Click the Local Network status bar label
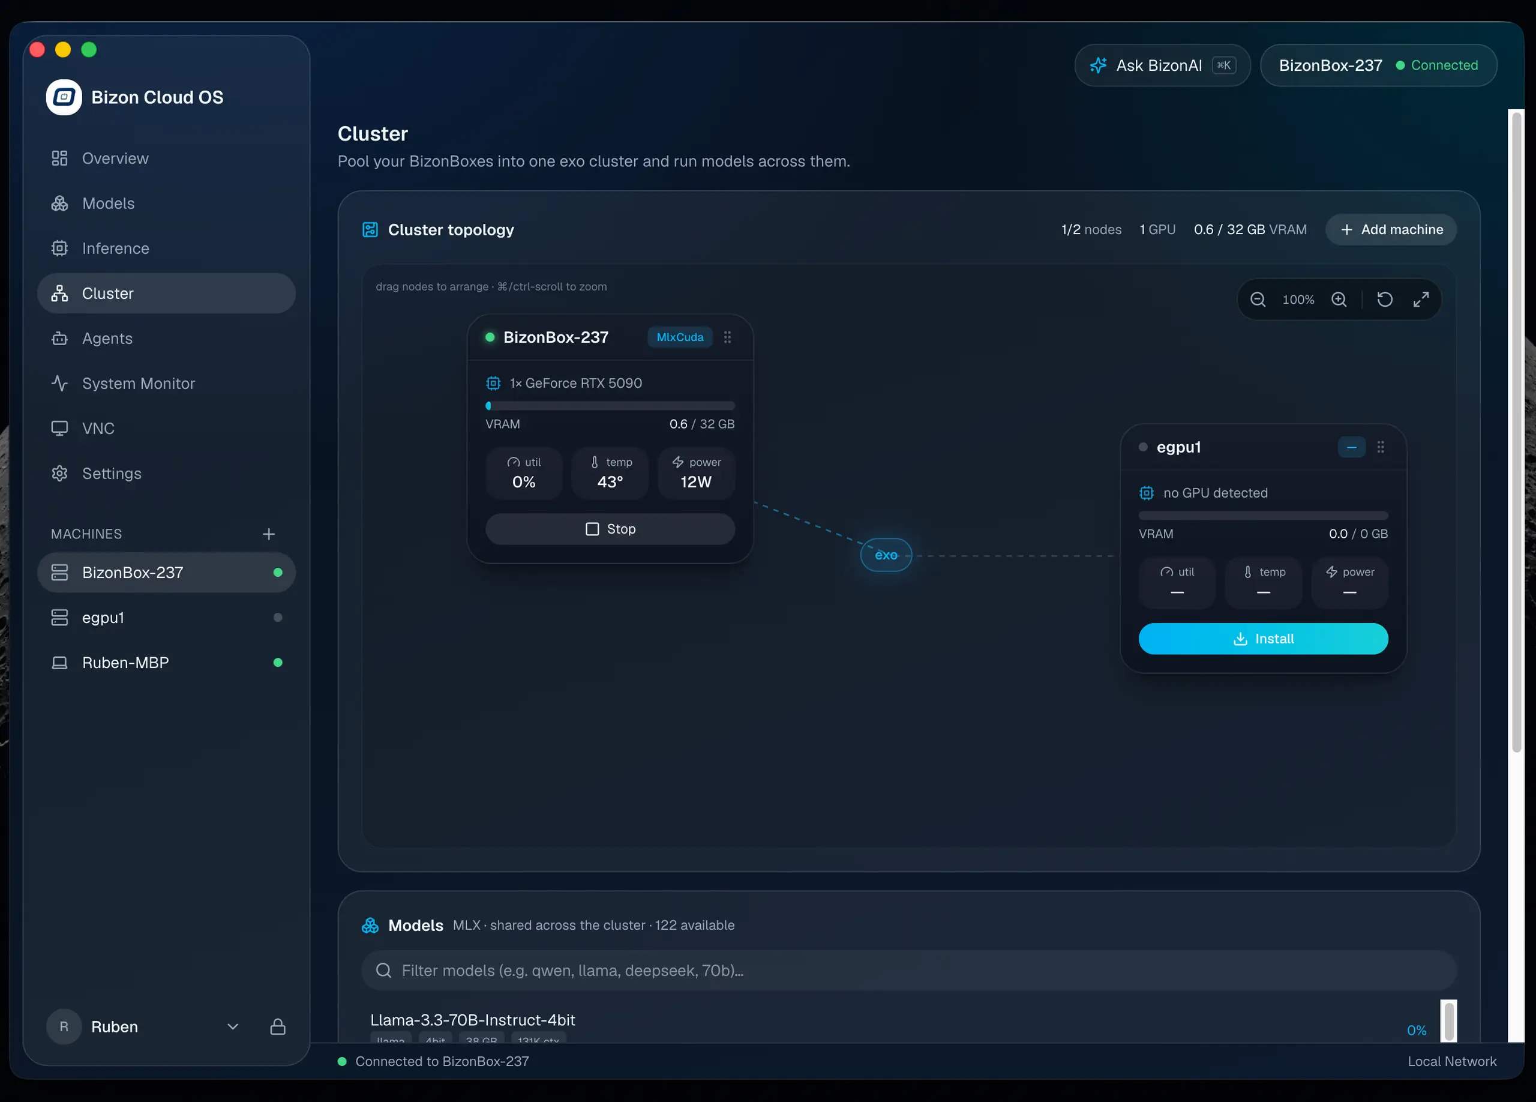 point(1452,1061)
